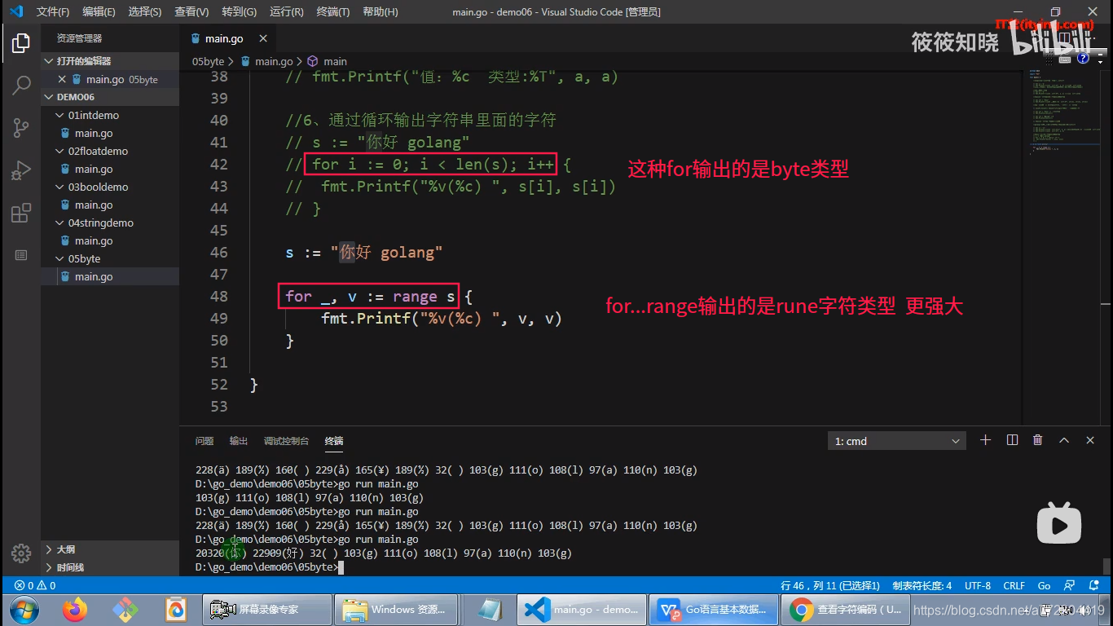Image resolution: width=1113 pixels, height=626 pixels.
Task: Open the Explorer view in activity bar
Action: 21,43
